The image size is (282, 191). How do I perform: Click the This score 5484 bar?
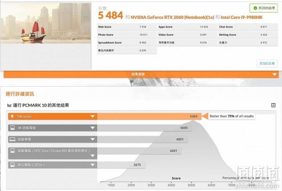coord(149,117)
